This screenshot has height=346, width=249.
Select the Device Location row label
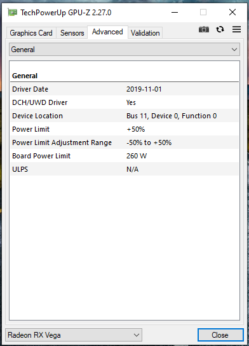37,116
